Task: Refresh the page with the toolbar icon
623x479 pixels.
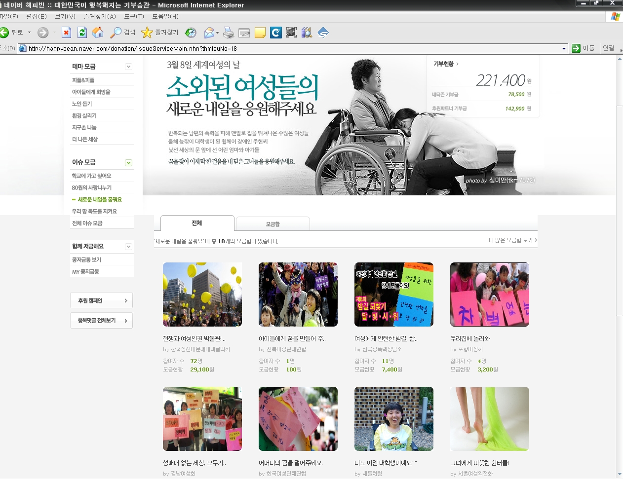Action: 82,33
